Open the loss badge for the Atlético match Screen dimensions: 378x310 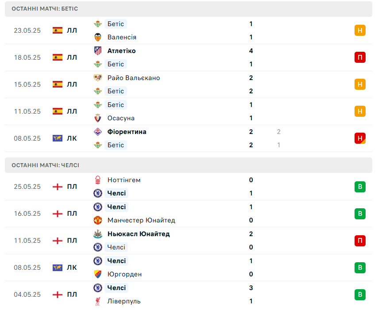tap(360, 57)
